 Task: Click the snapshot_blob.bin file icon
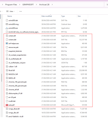pos(7,51)
